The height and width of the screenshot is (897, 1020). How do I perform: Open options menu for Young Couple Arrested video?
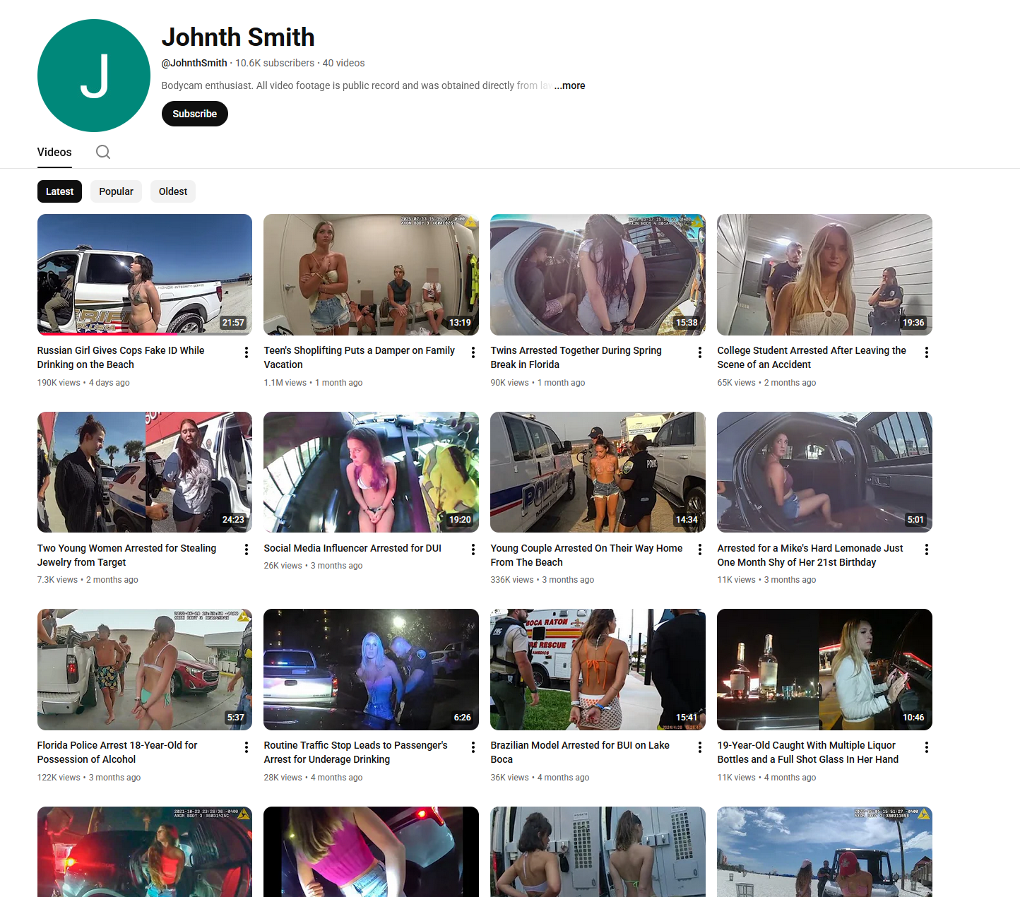pos(699,550)
